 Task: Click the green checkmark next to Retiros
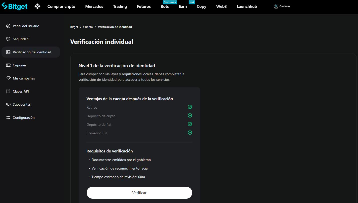point(190,107)
